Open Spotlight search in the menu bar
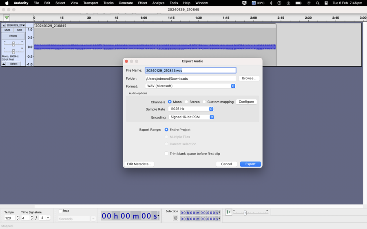The image size is (367, 229). [x=318, y=3]
